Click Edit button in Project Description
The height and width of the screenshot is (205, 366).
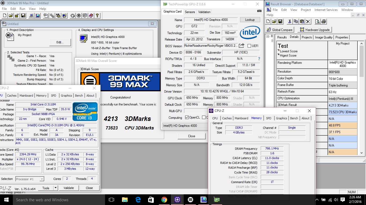click(x=60, y=42)
